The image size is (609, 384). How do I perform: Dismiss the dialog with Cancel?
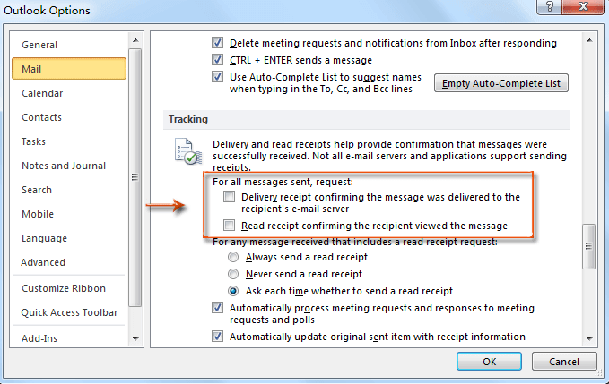(564, 362)
